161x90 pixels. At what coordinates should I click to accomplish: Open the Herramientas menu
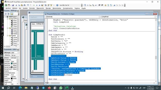57,8
